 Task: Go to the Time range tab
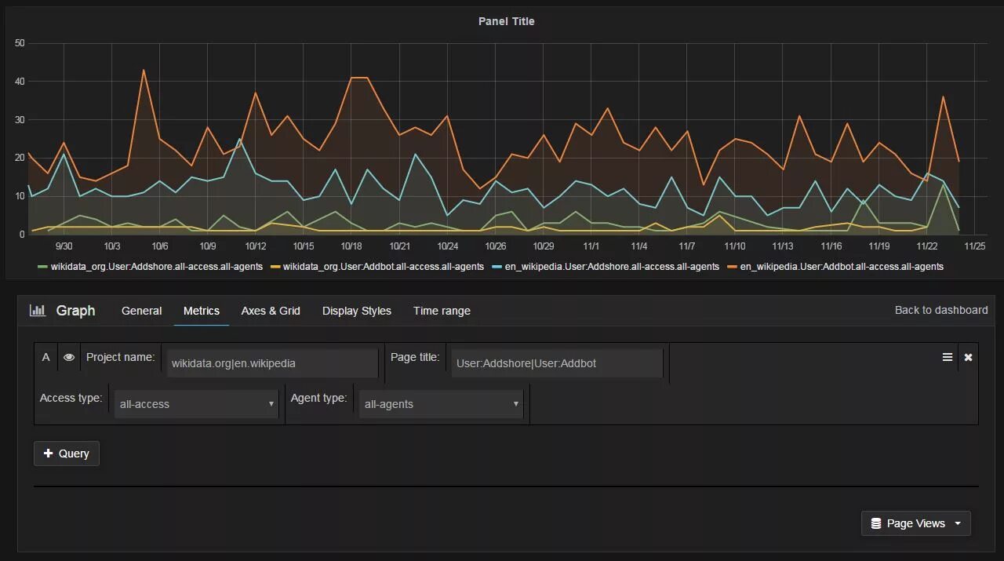pos(442,311)
